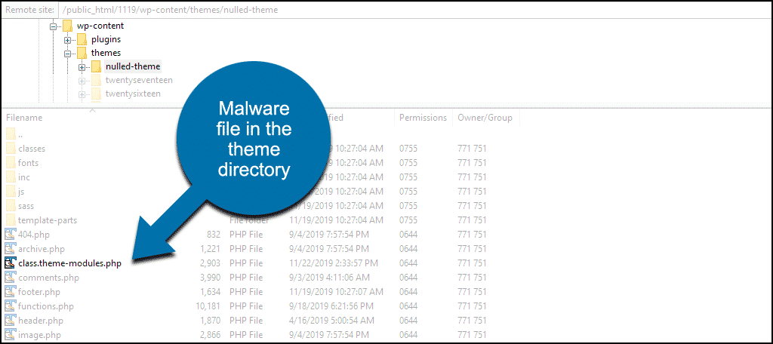Click the image.php file icon
Screen dimensions: 773x344
(11, 335)
